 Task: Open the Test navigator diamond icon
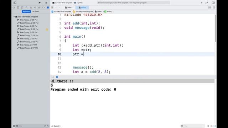click(x=35, y=7)
